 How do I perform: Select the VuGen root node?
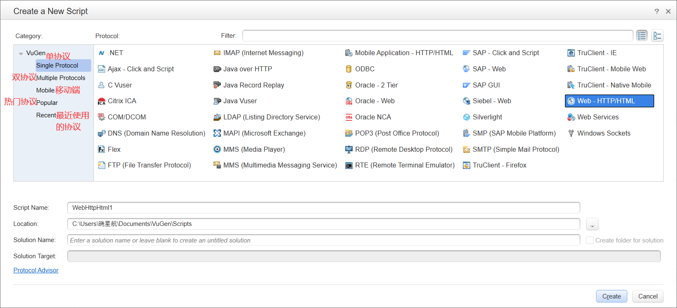pos(36,53)
